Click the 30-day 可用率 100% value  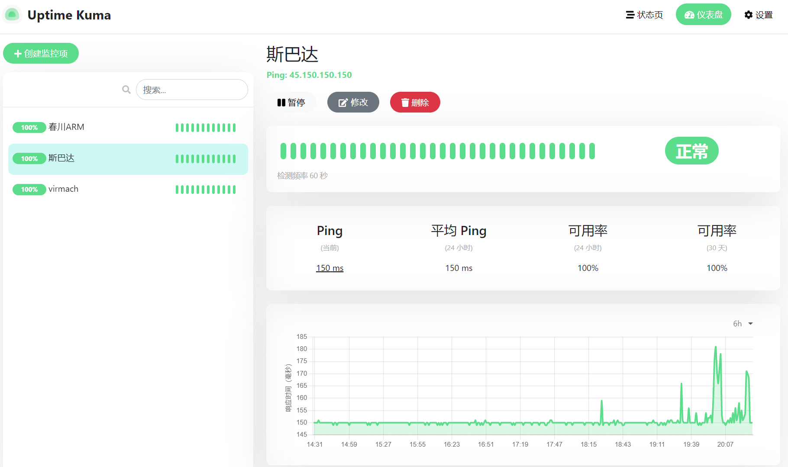(x=717, y=268)
